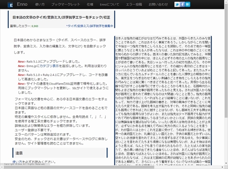Viewport: 228px width, 169px height.
Task: Click the left arrow of horizontal scrollbar
Action: [x=1, y=167]
